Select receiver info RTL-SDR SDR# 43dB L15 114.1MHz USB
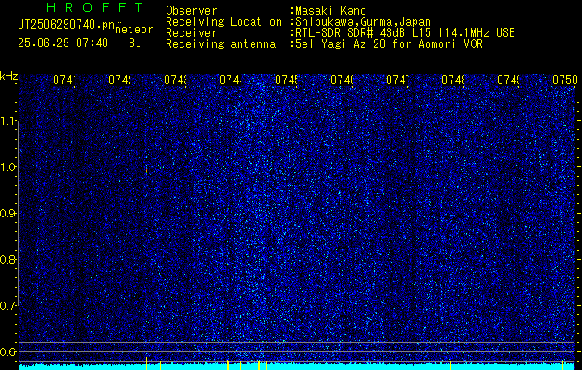The image size is (582, 370). (405, 33)
